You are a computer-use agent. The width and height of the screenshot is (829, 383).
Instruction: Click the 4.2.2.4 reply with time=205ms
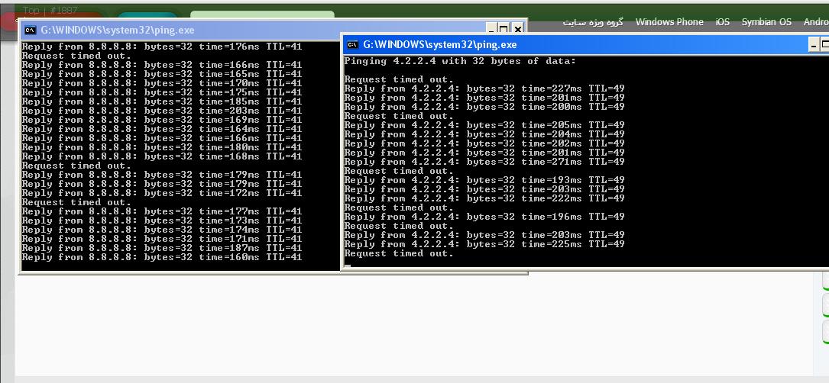click(x=484, y=125)
